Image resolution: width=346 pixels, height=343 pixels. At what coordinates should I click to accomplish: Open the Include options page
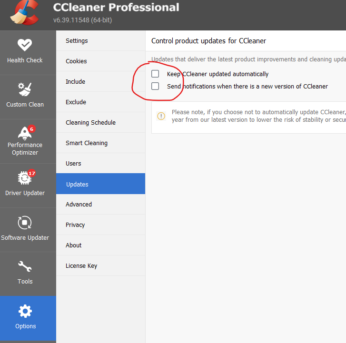tap(75, 82)
